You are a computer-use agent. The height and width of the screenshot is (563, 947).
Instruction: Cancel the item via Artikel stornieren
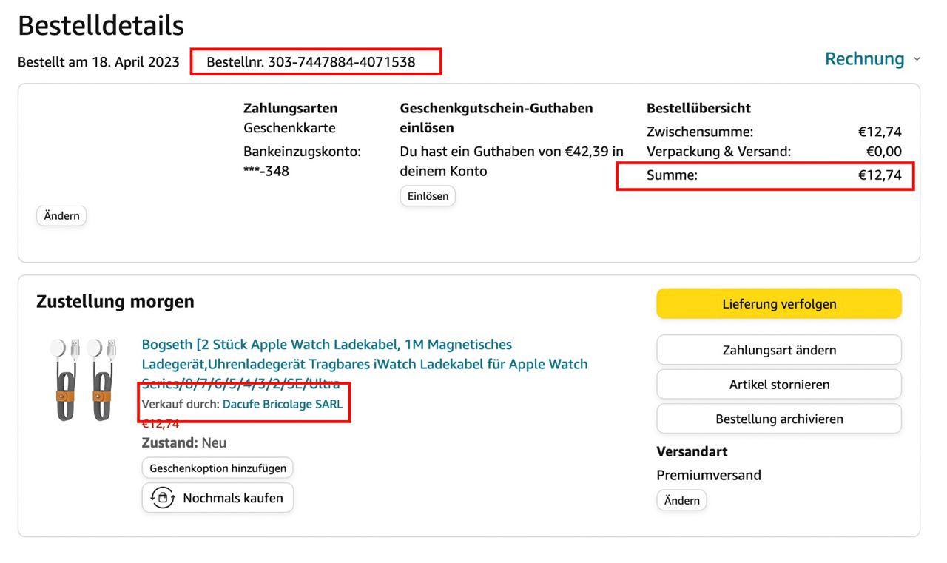coord(778,385)
